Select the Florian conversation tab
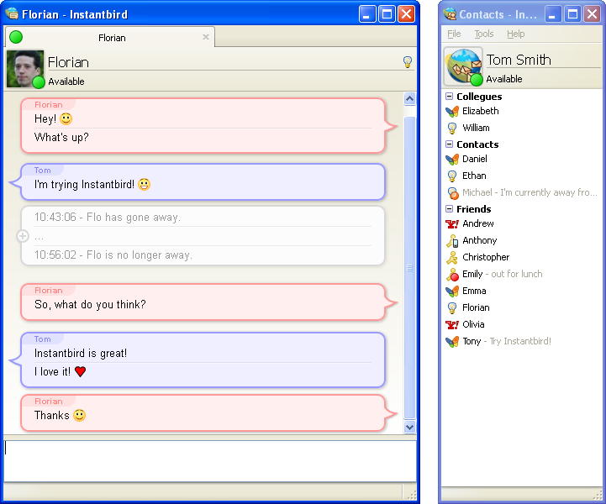This screenshot has height=504, width=606. coord(110,37)
